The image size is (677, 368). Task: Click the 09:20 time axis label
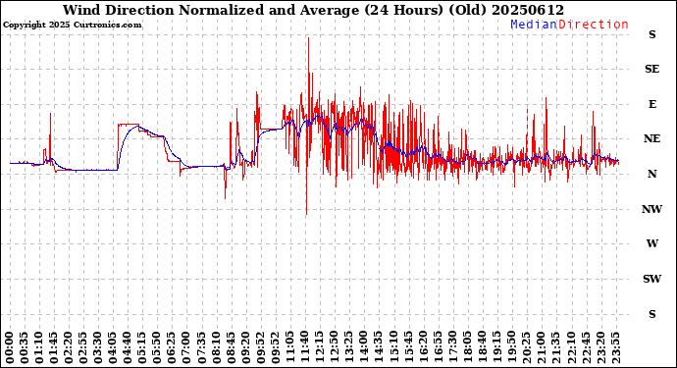[x=245, y=347]
